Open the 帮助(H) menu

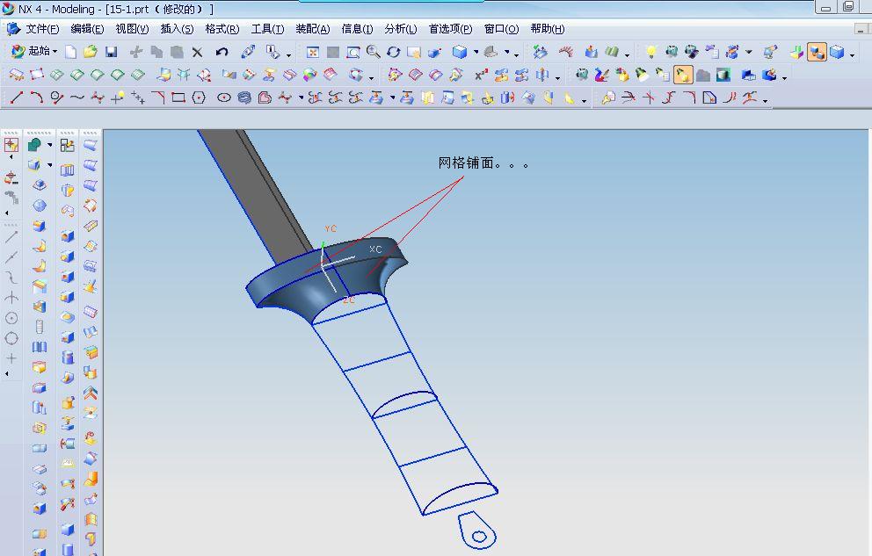[548, 29]
